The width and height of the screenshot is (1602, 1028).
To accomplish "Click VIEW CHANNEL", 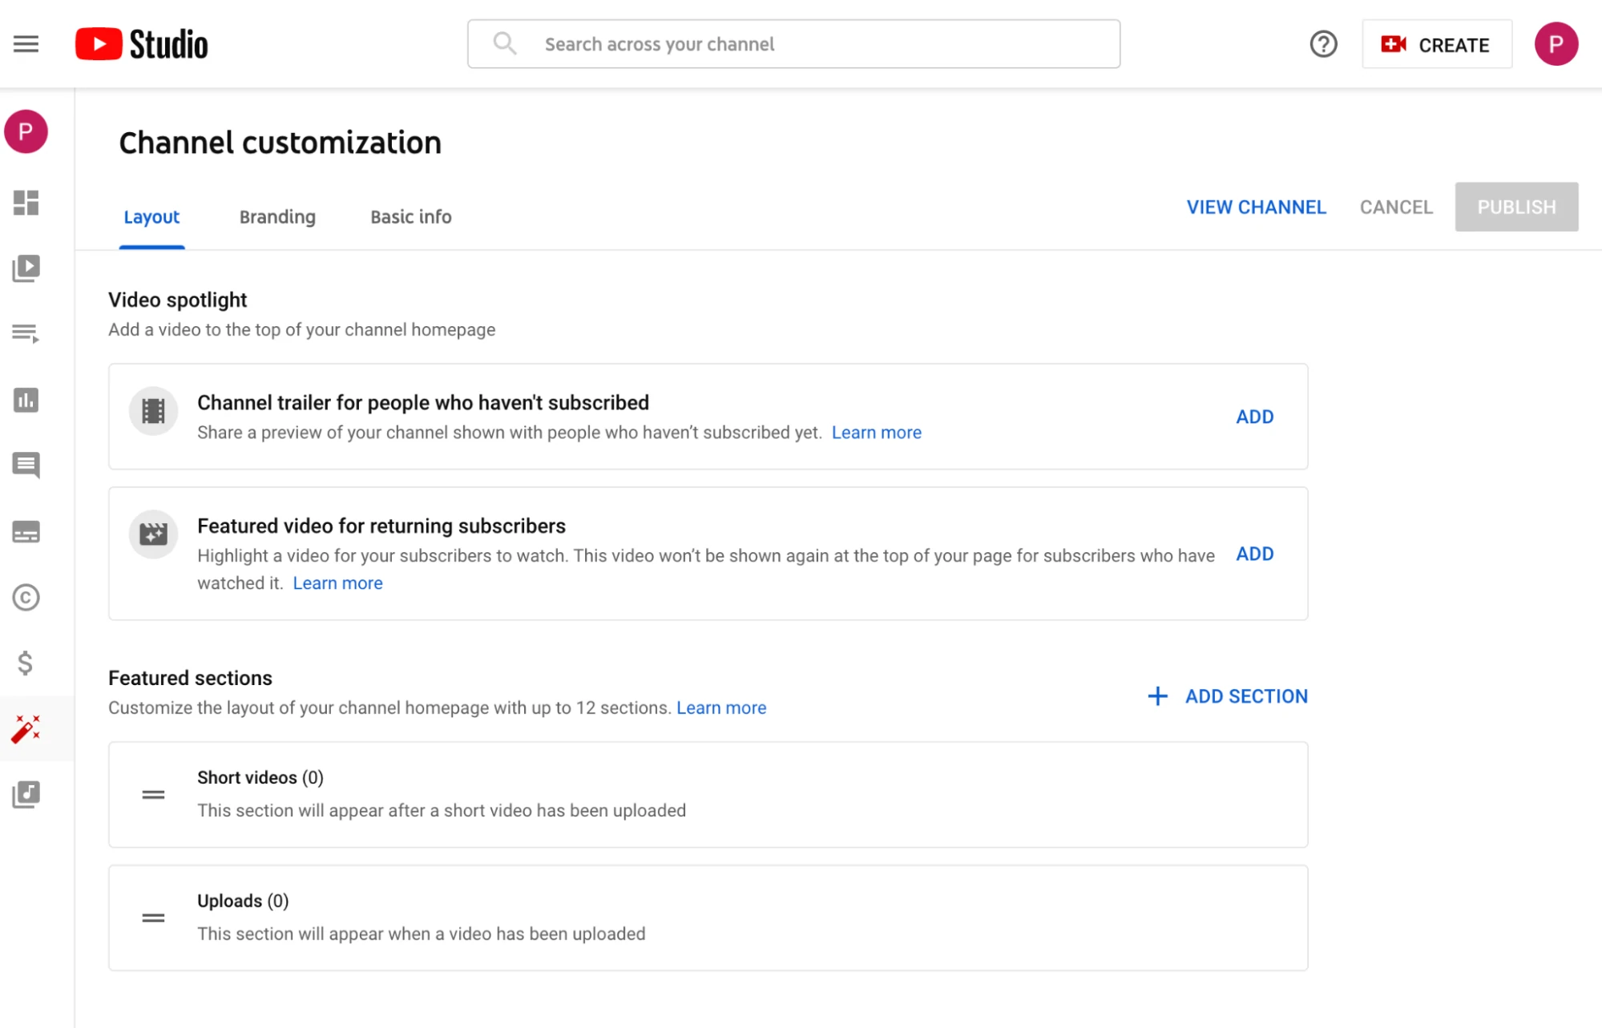I will point(1255,207).
